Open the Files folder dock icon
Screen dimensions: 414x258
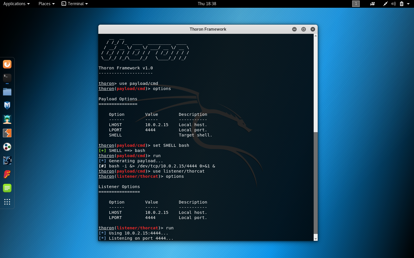[7, 92]
